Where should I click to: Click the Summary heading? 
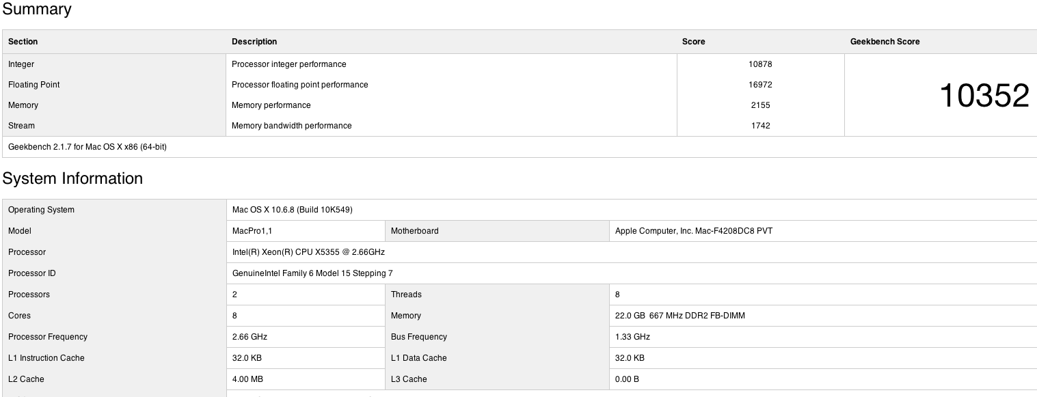click(36, 10)
